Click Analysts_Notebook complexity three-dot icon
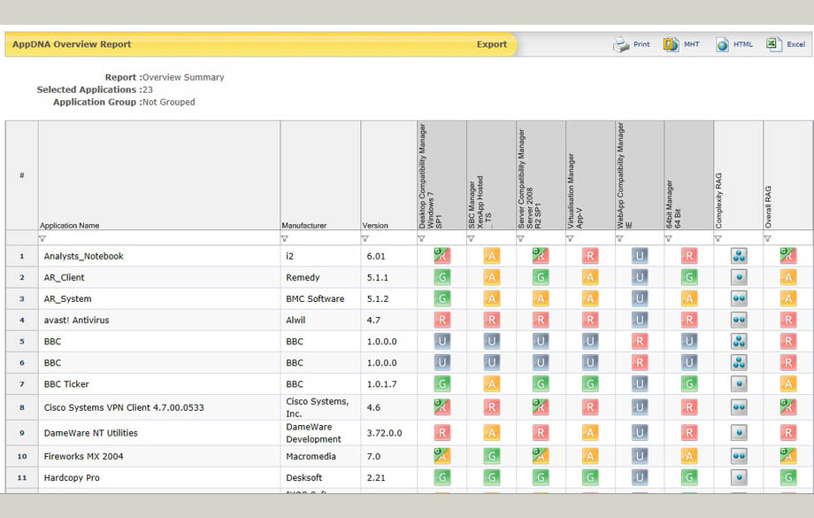Viewport: 814px width, 518px height. tap(739, 256)
